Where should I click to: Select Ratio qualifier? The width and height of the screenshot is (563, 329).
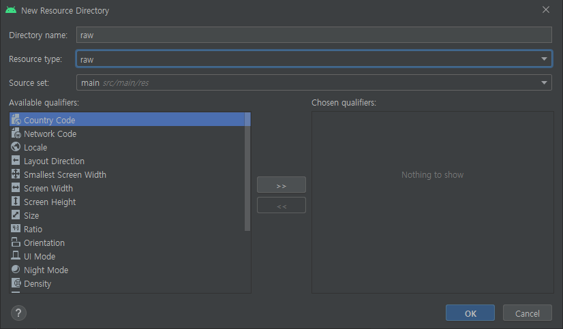[x=127, y=229]
